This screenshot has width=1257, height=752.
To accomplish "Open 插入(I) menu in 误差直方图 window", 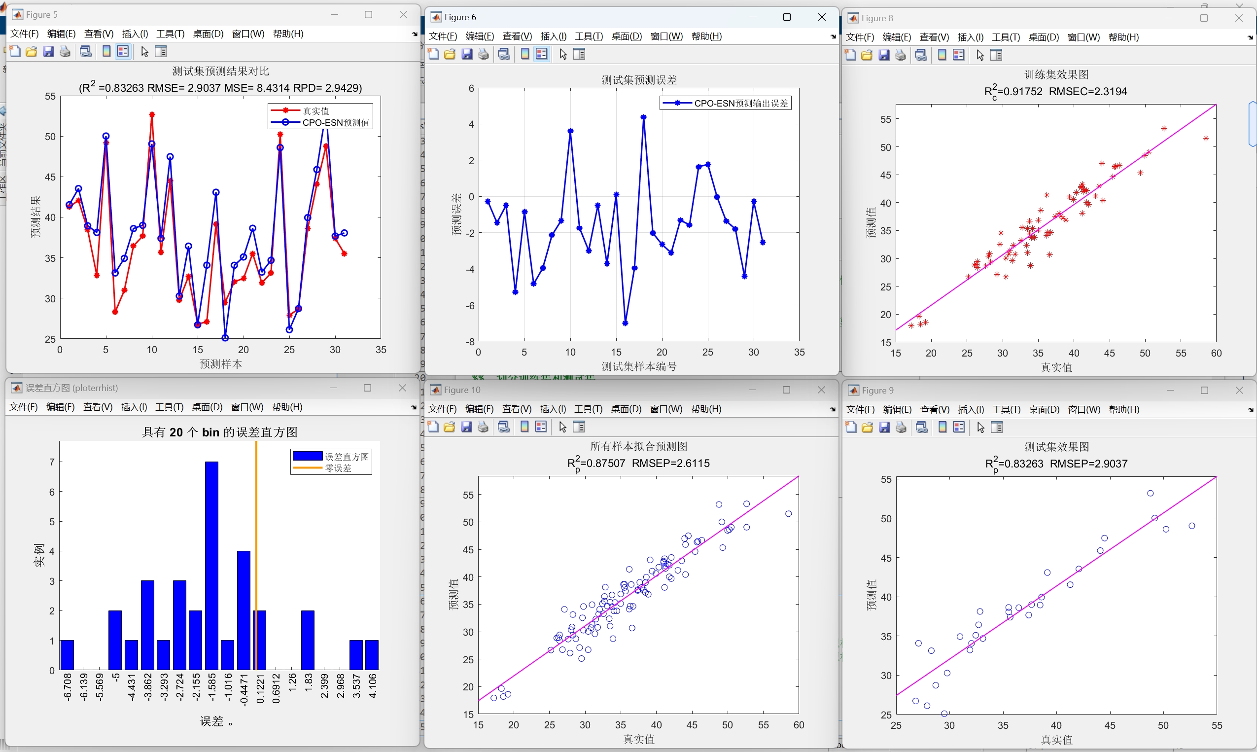I will coord(134,407).
